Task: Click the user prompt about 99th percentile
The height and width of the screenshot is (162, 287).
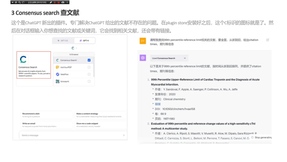Action: (204, 42)
